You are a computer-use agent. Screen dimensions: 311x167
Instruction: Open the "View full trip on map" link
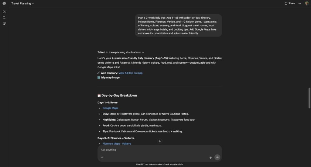[130, 73]
